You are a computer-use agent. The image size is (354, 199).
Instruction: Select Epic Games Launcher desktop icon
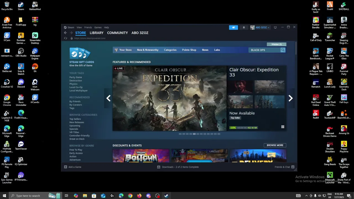(7, 178)
